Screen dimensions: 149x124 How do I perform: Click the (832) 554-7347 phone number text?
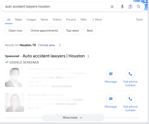tap(38, 86)
